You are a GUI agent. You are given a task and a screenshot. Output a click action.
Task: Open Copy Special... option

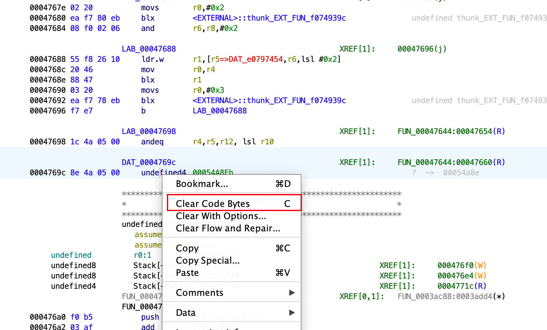(232, 260)
